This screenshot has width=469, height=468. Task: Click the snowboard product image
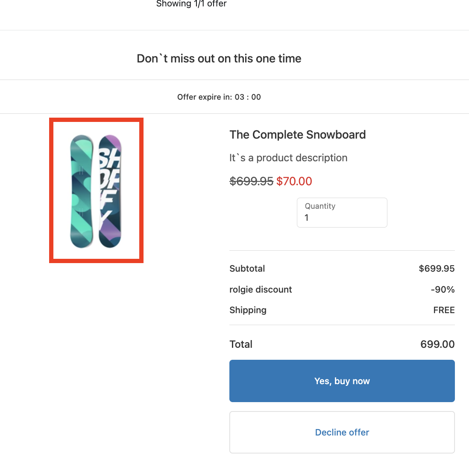[96, 190]
